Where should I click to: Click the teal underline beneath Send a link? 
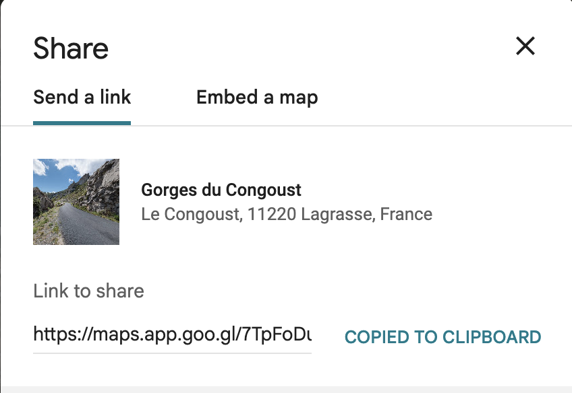(x=82, y=123)
